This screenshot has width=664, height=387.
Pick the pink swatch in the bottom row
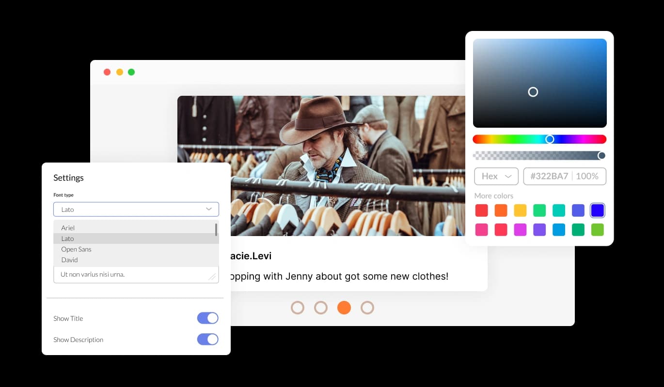click(x=481, y=230)
